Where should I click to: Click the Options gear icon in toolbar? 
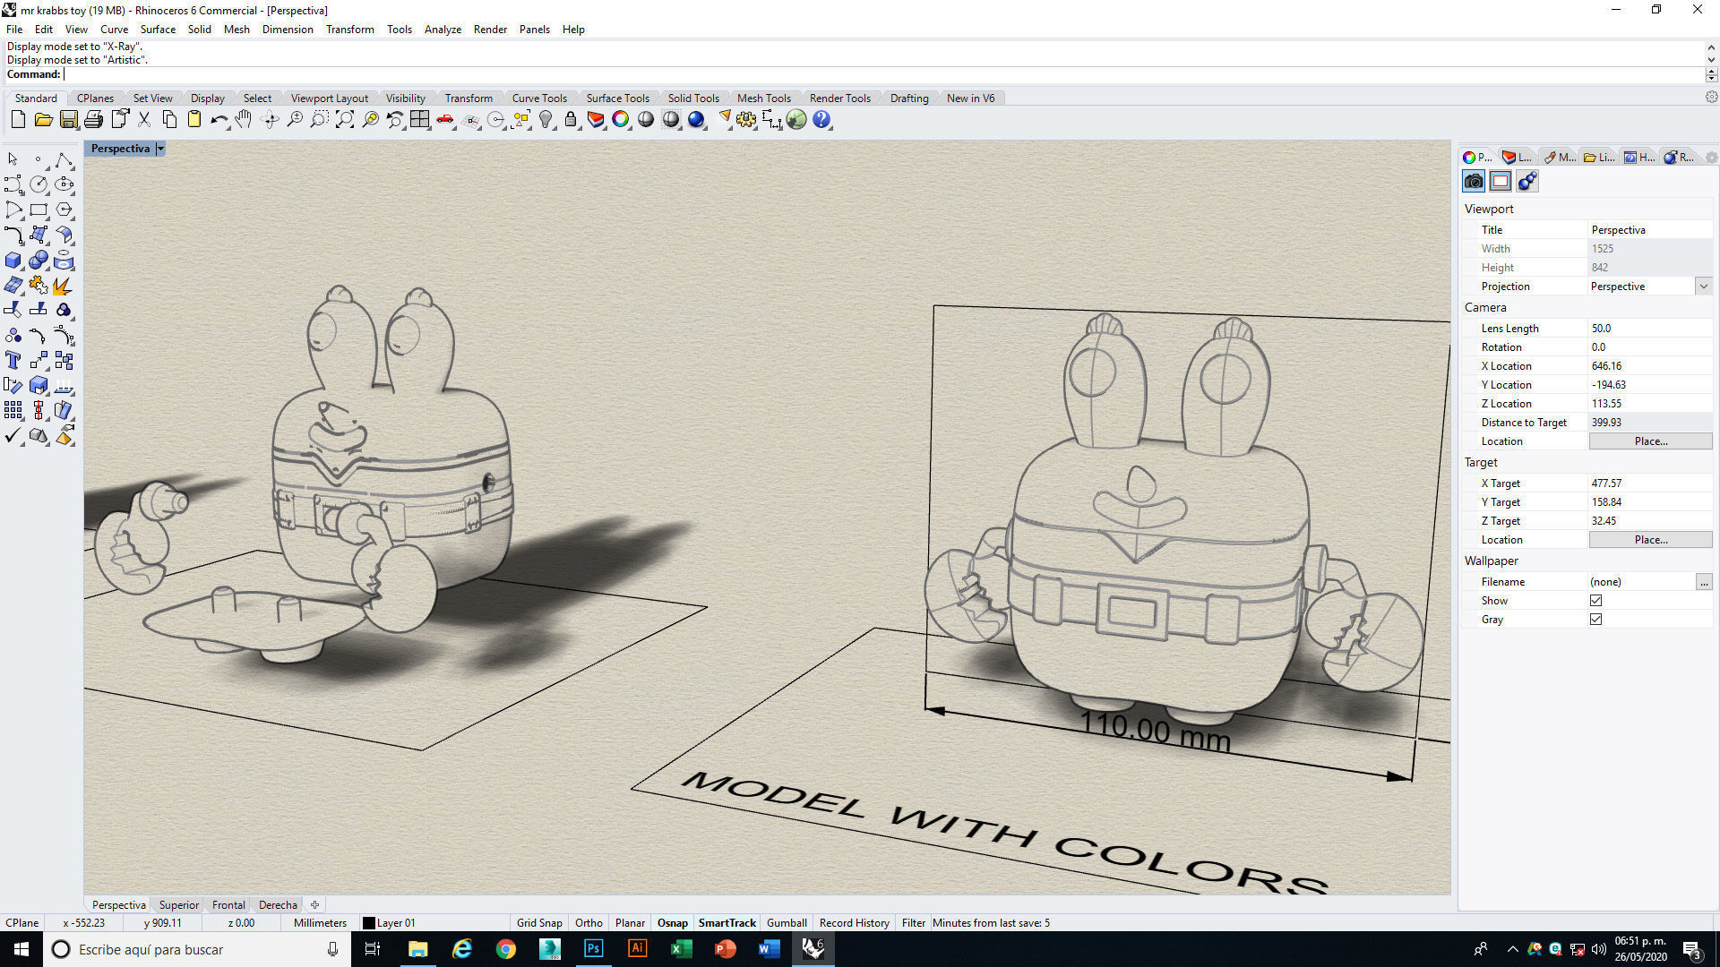(x=746, y=119)
